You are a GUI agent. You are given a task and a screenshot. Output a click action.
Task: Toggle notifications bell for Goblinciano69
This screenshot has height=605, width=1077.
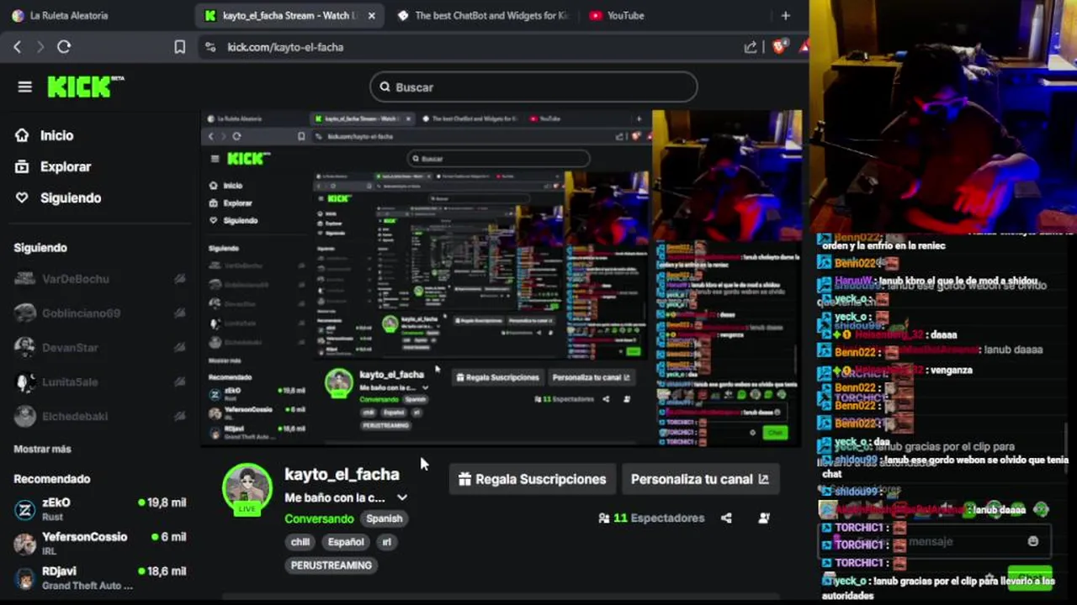coord(179,313)
